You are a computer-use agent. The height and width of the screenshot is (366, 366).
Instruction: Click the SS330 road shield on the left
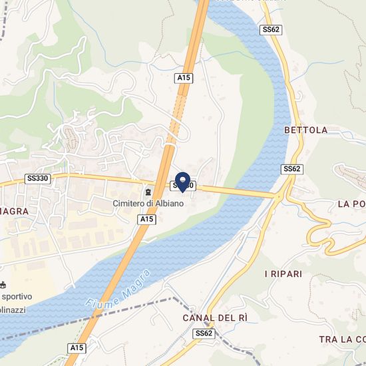point(37,178)
